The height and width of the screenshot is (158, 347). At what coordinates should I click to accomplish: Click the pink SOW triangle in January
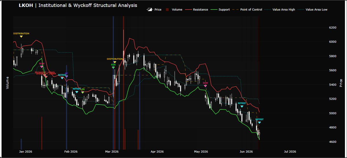click(x=42, y=67)
